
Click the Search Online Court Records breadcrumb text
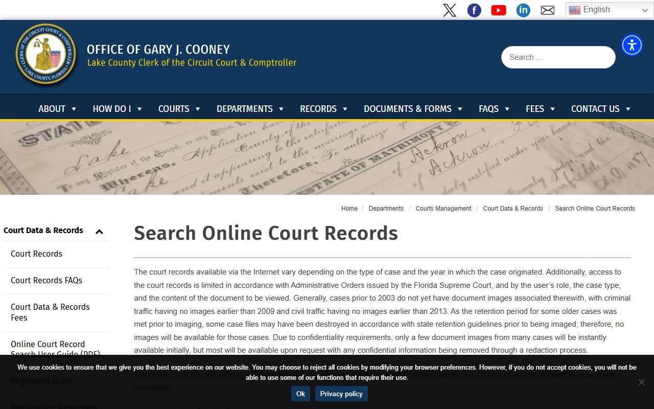pos(595,209)
